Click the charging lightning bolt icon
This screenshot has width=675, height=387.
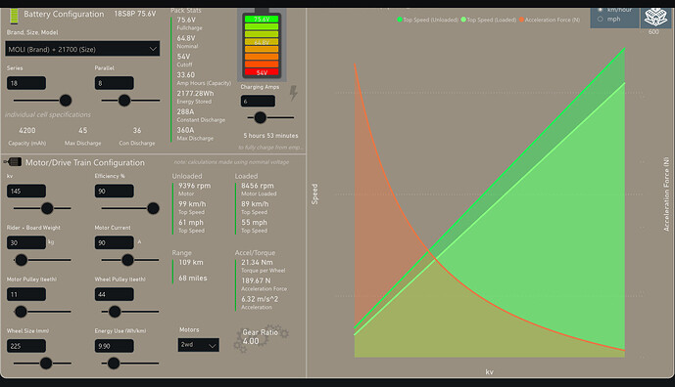293,93
